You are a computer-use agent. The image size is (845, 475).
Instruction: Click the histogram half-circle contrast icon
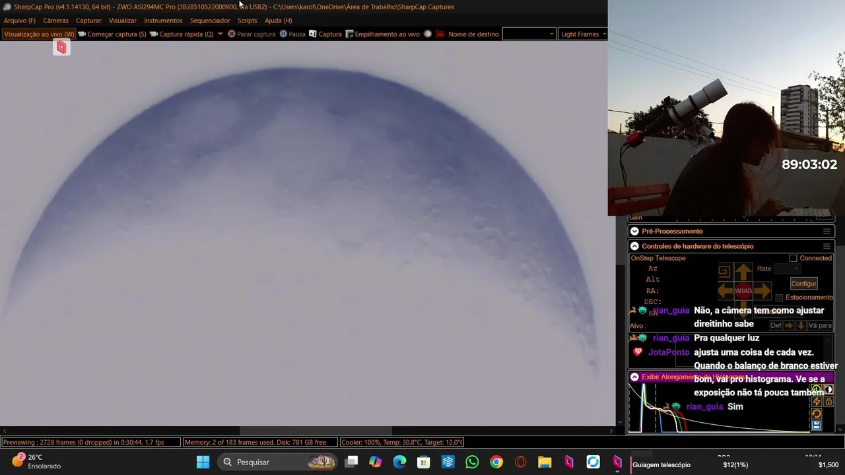click(x=828, y=389)
